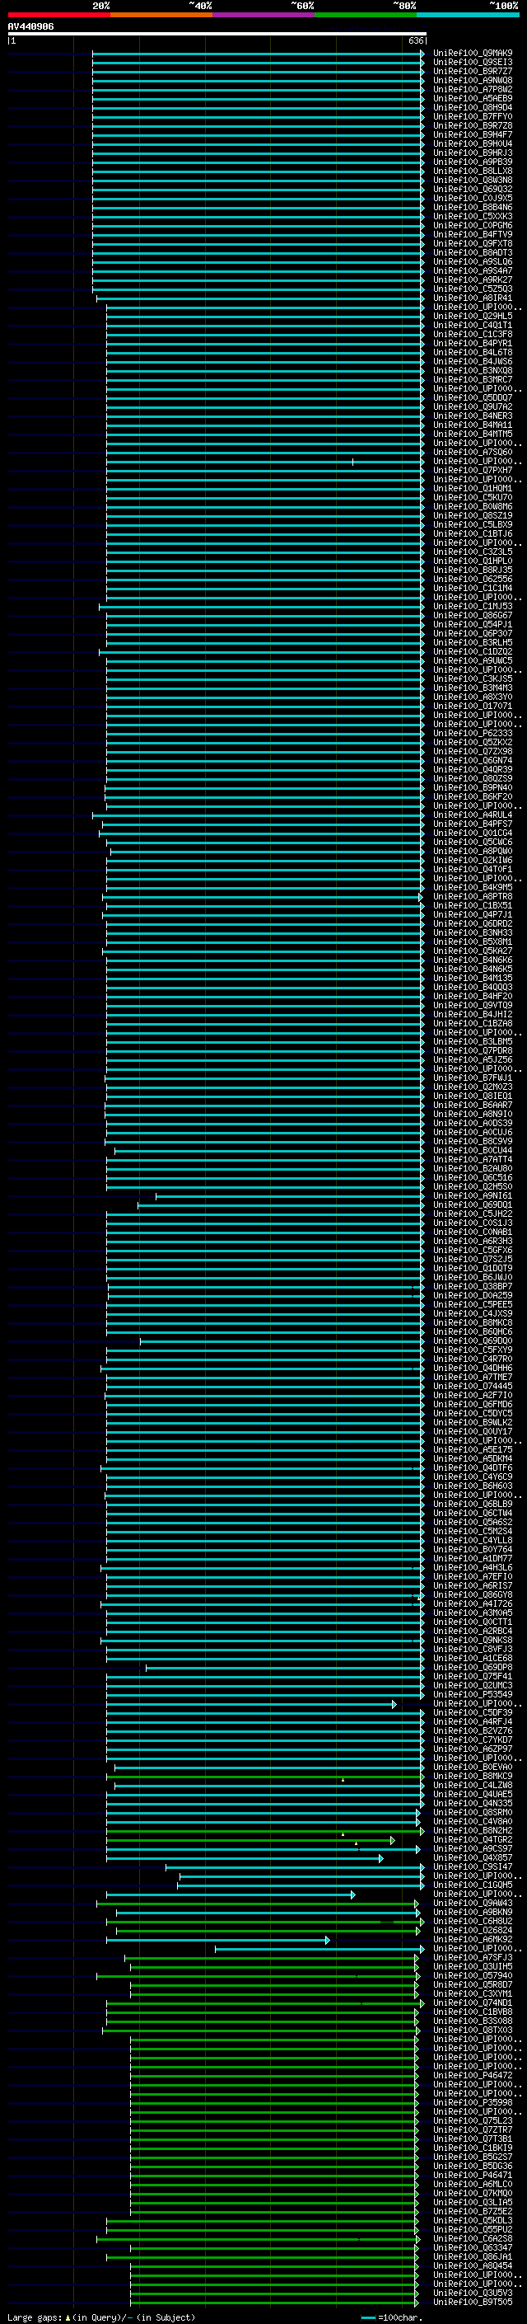This screenshot has height=2324, width=527.
Task: Open hit UniRef100_Q7ZTR7
Action: [x=473, y=2129]
